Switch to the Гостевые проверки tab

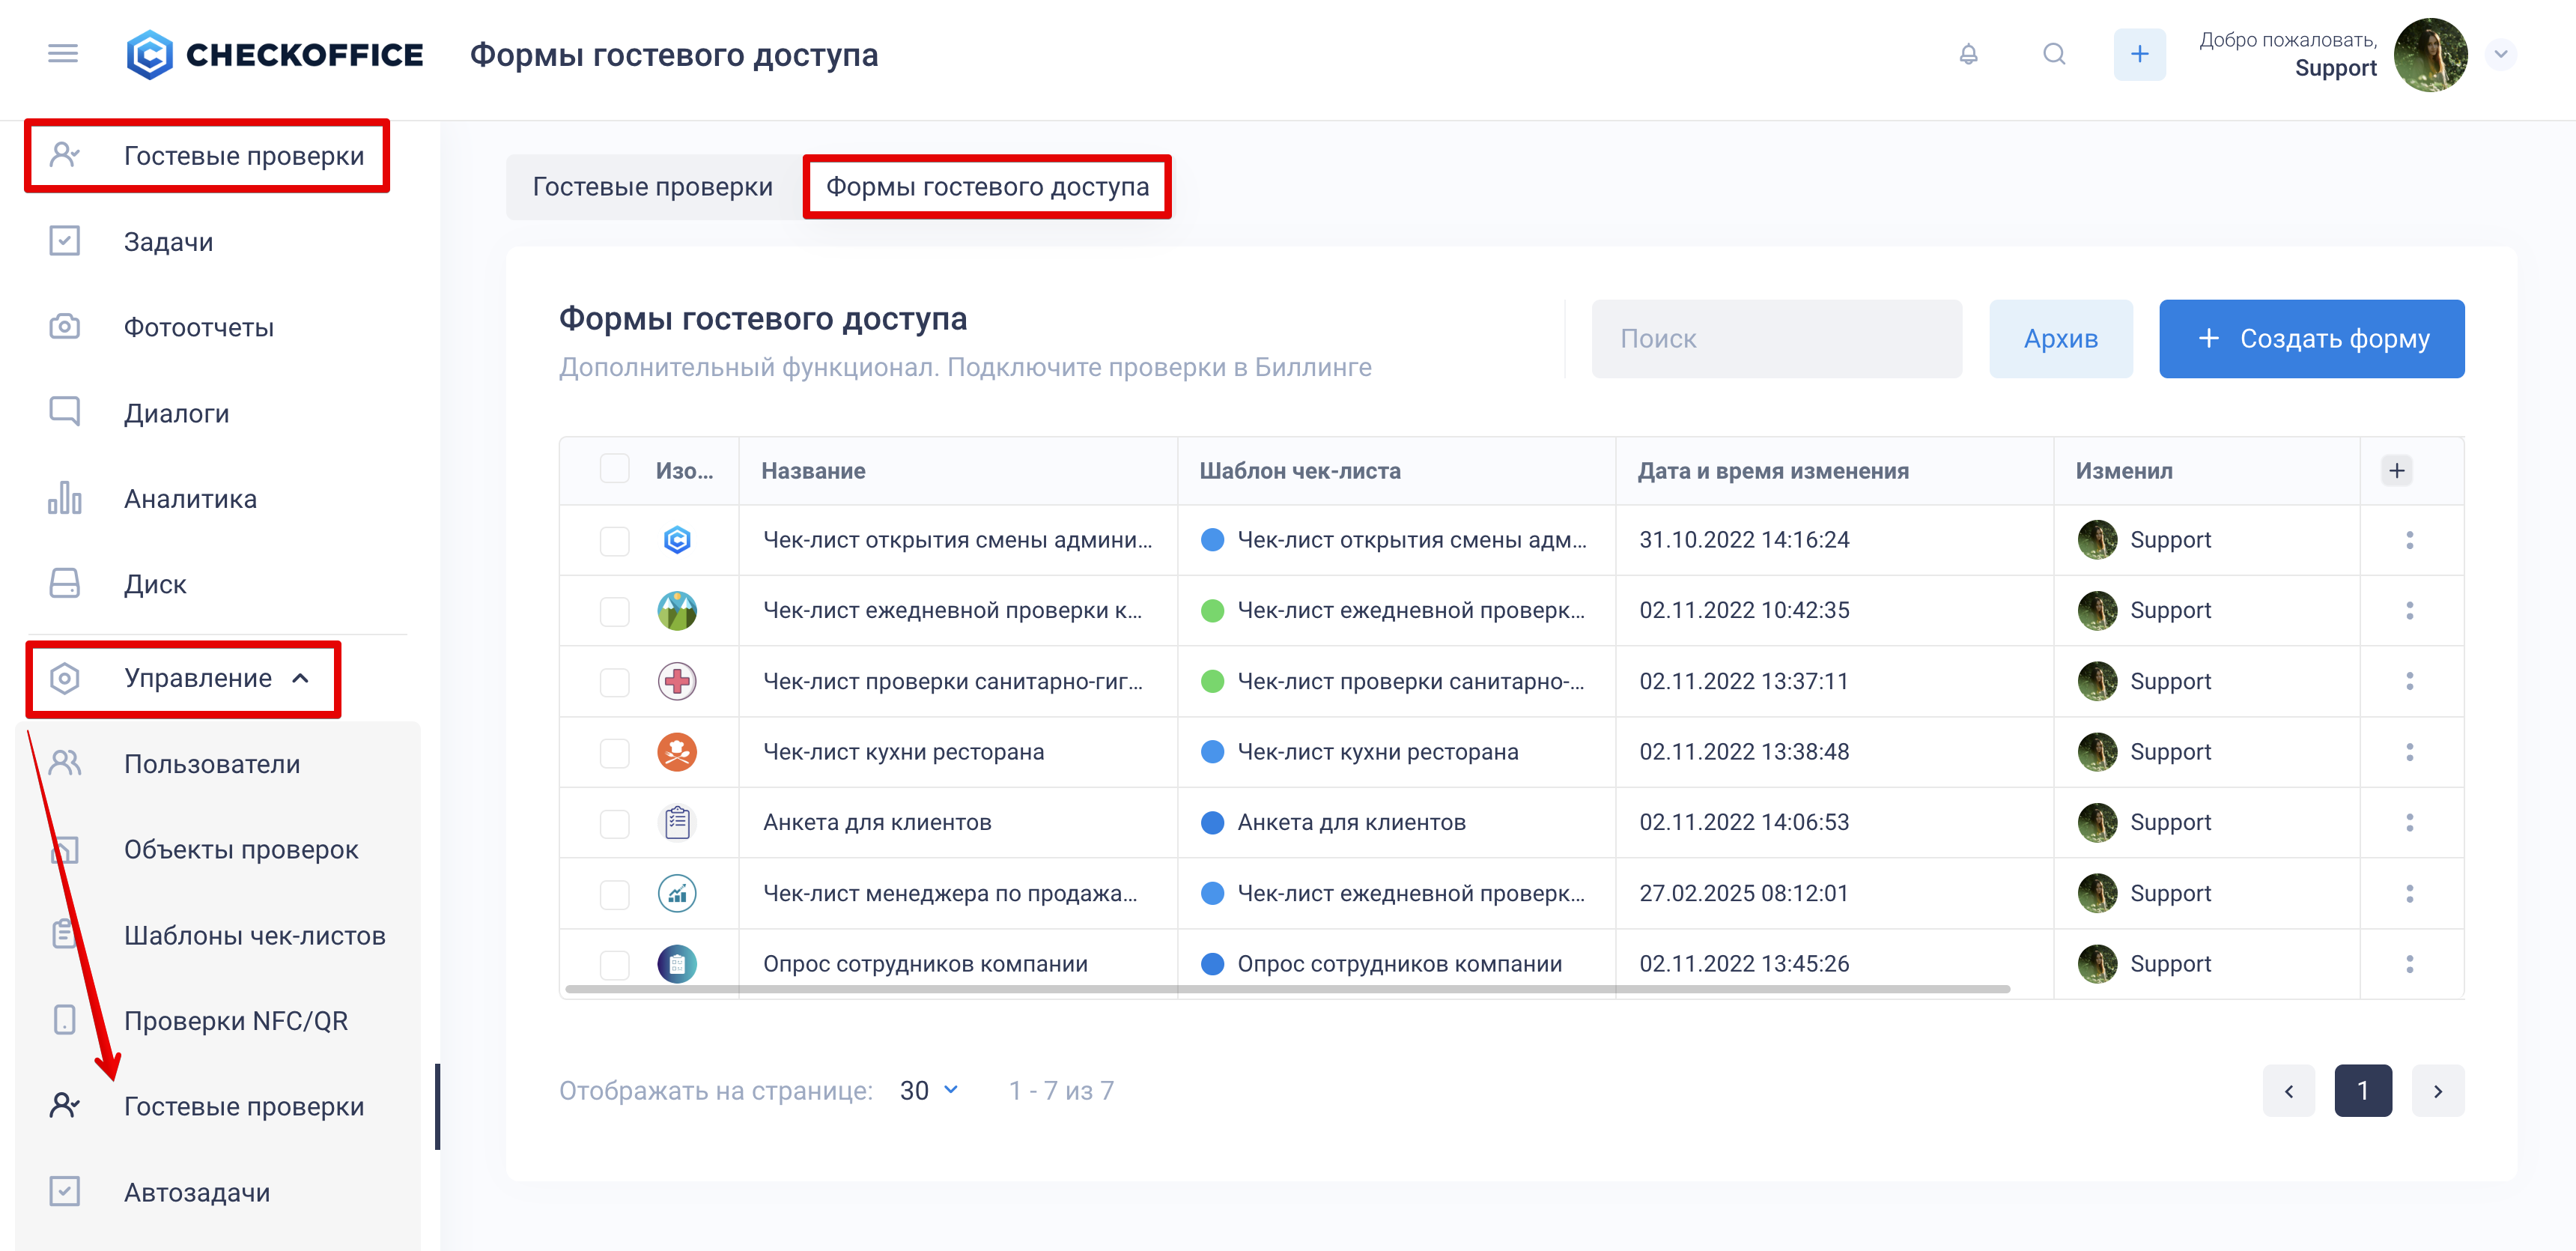[652, 187]
